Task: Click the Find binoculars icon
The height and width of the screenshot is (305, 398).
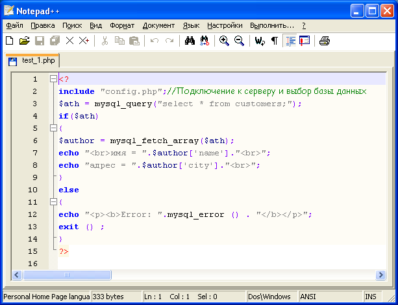Action: click(x=190, y=41)
